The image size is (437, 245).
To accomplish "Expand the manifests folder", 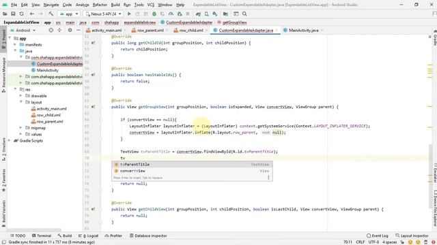I will pos(15,45).
